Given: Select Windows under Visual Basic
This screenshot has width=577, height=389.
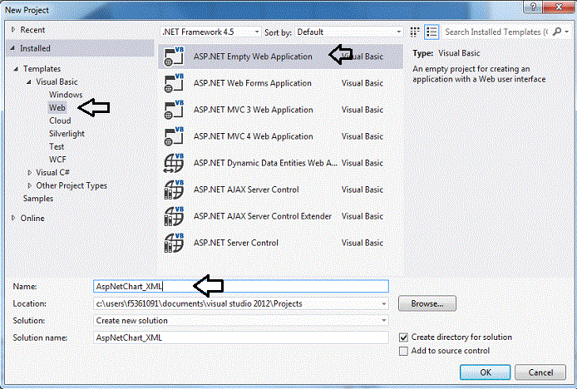Looking at the screenshot, I should [66, 95].
